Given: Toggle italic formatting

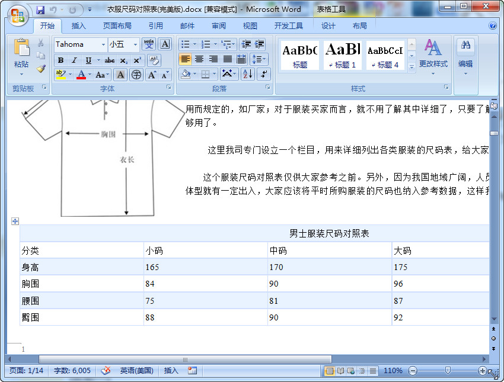Looking at the screenshot, I should pos(74,60).
